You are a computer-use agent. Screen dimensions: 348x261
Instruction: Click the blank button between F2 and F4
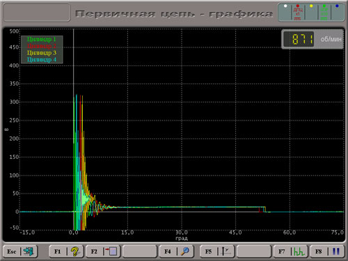coord(140,251)
